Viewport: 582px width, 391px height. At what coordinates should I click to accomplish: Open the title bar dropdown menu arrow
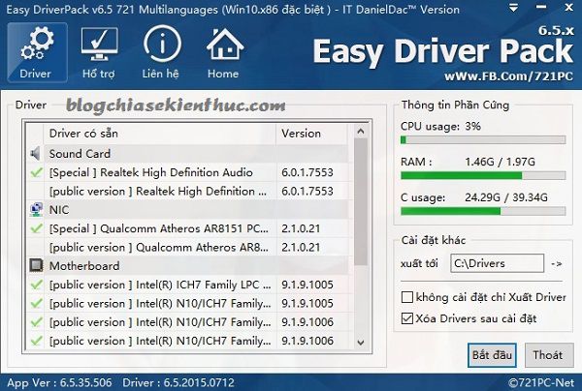[x=514, y=8]
